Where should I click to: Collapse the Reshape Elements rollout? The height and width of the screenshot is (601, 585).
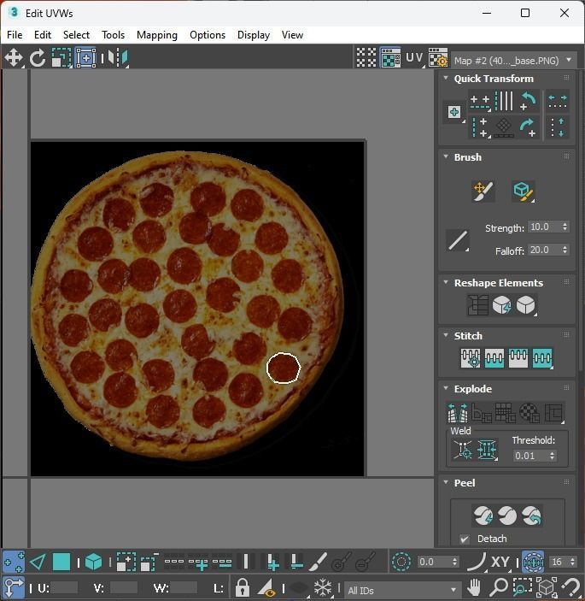click(x=446, y=282)
